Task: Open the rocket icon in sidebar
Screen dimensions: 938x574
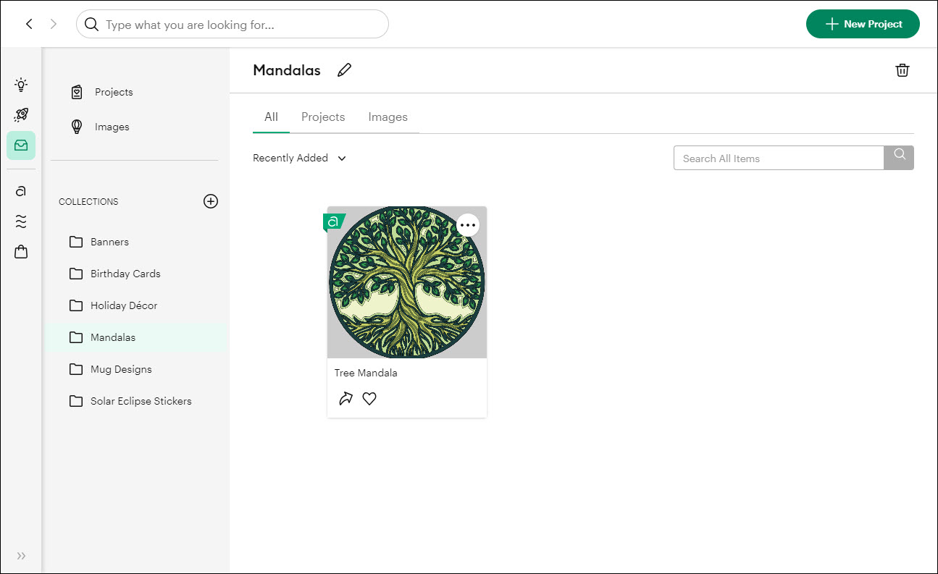Action: [x=21, y=115]
